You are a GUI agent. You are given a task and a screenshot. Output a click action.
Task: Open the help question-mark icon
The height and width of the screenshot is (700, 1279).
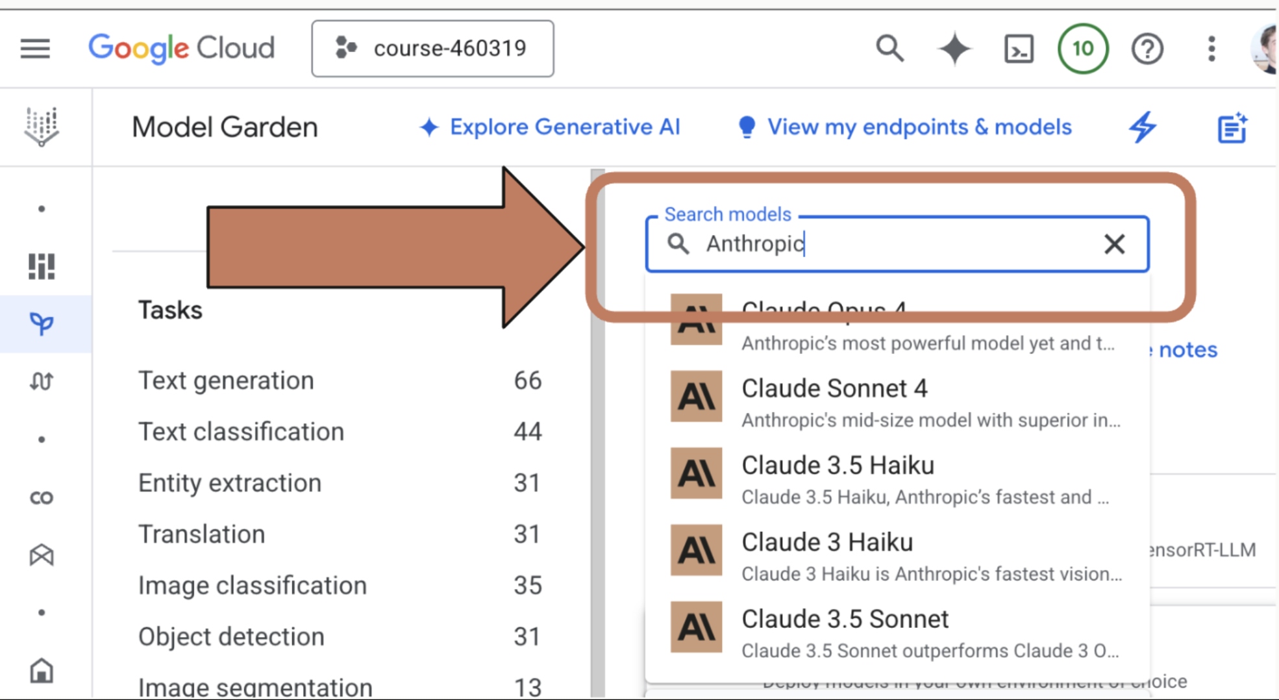(1147, 49)
